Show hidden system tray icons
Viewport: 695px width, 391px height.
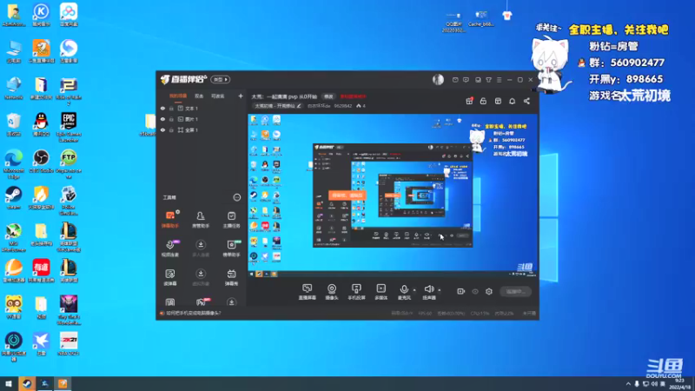click(628, 384)
